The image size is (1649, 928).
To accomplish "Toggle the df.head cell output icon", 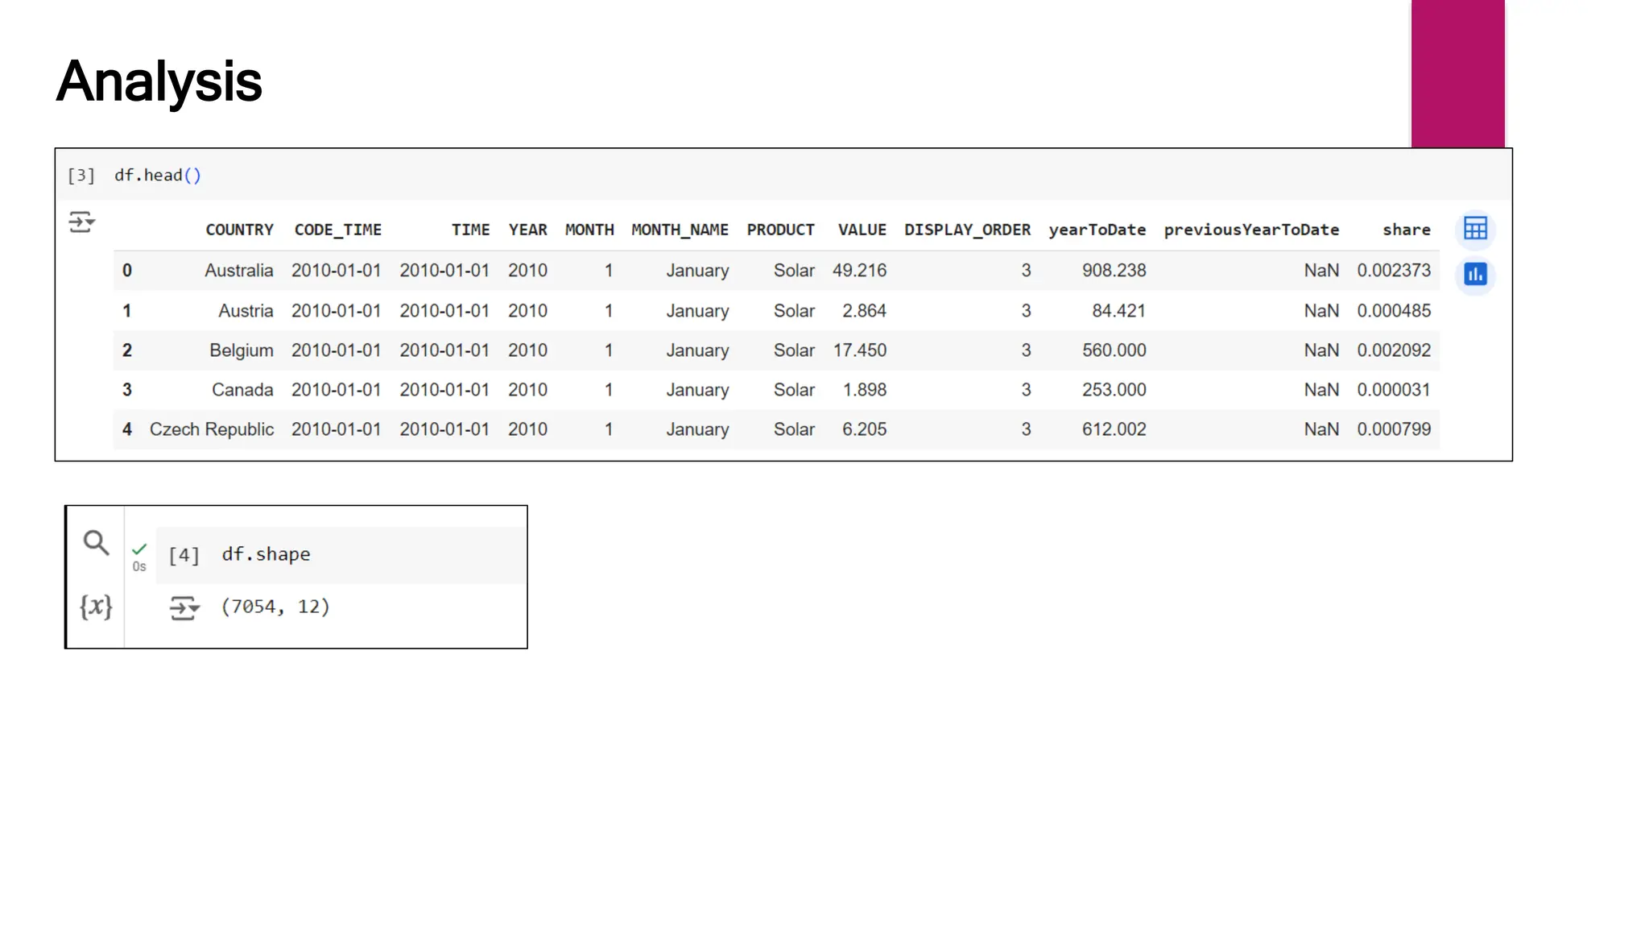I will tap(81, 222).
